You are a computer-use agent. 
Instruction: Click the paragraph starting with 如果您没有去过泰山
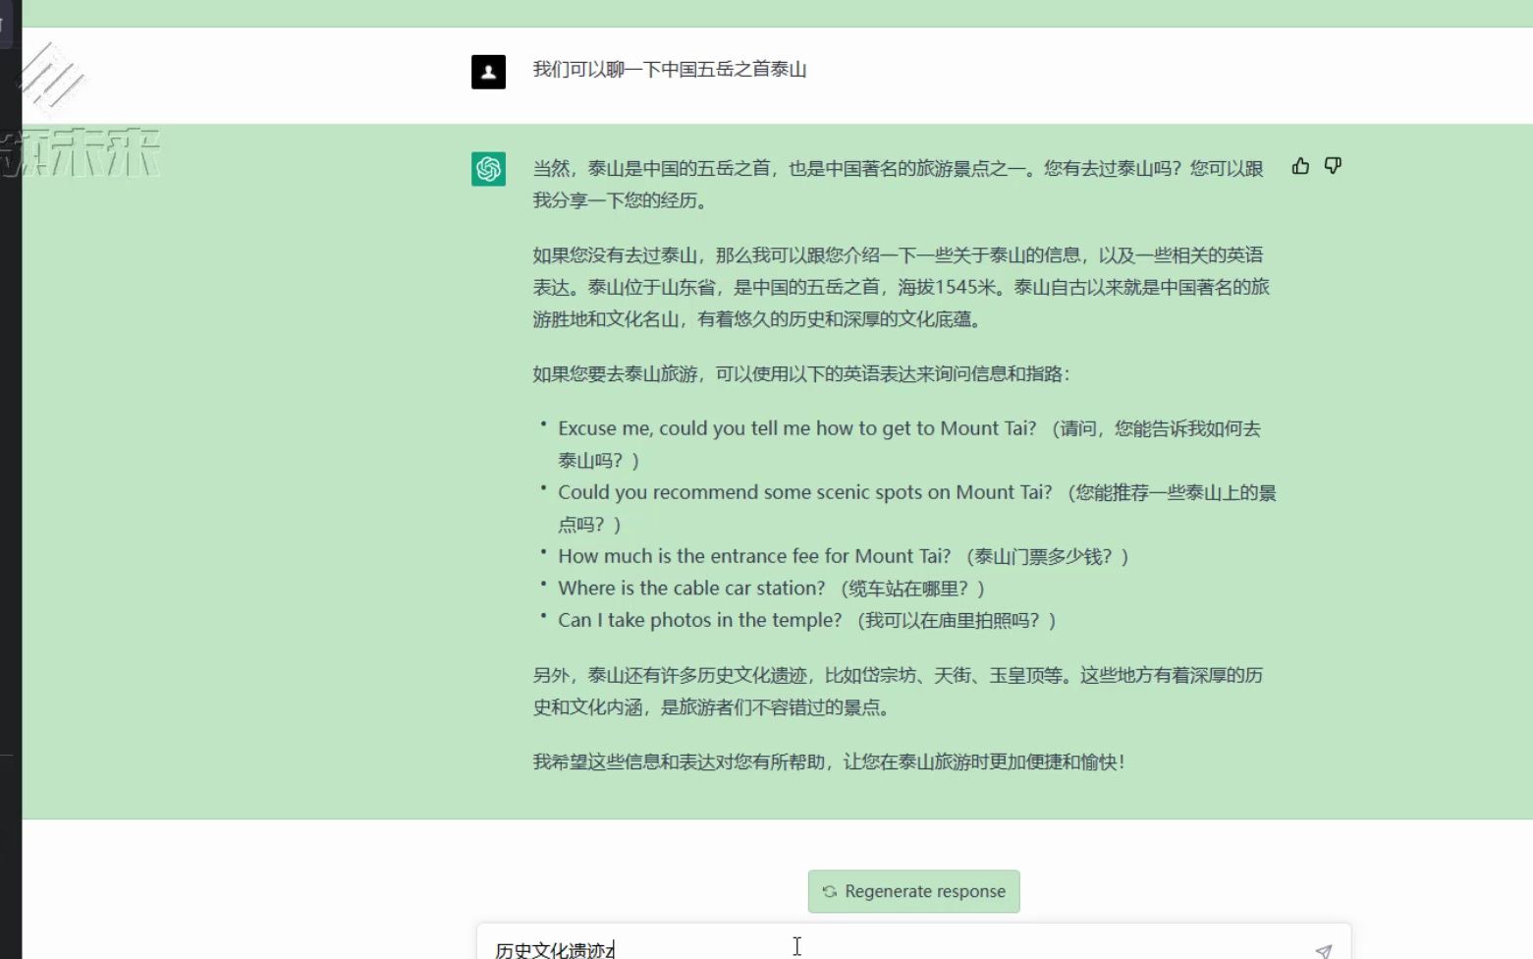coord(902,287)
